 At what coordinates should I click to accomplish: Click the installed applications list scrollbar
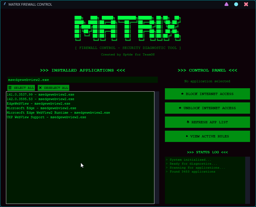157,147
